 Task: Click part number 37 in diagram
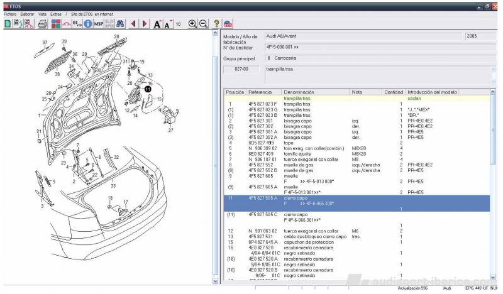[45, 42]
